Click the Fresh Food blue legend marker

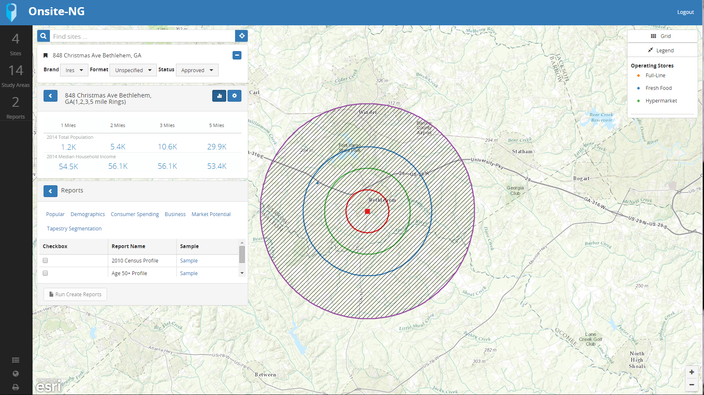click(638, 88)
